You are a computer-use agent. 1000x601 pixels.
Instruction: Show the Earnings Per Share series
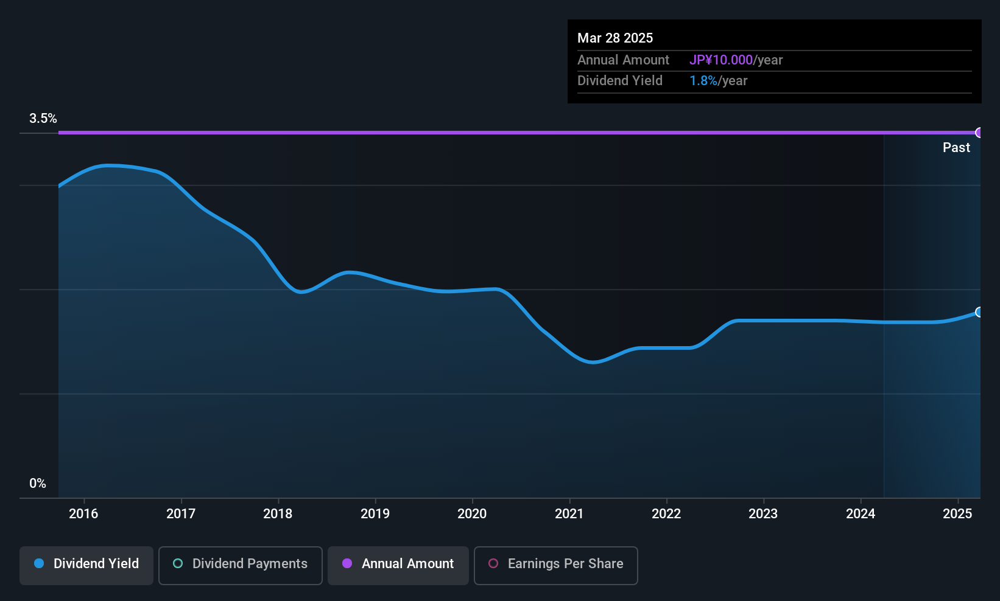[x=556, y=565]
